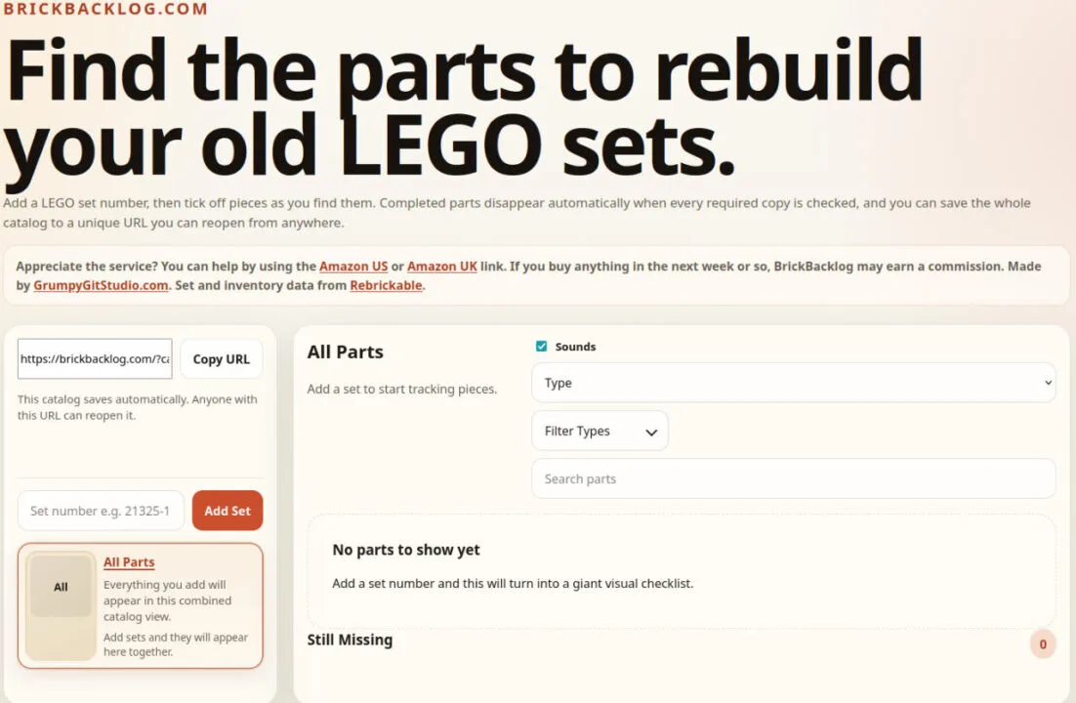Open the All Parts link in the sidebar
The height and width of the screenshot is (703, 1076).
[129, 562]
